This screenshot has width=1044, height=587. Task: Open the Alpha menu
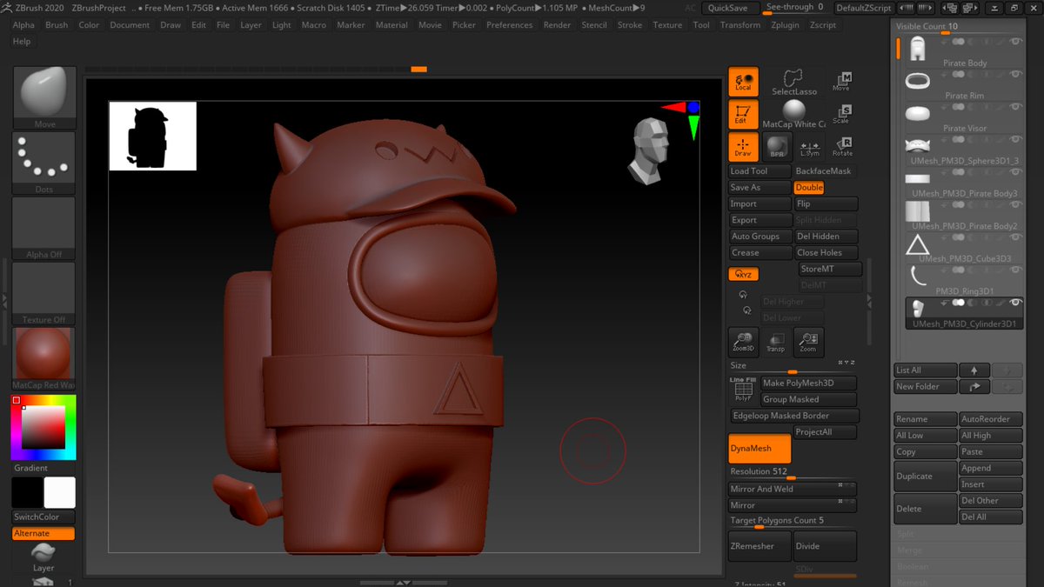23,25
